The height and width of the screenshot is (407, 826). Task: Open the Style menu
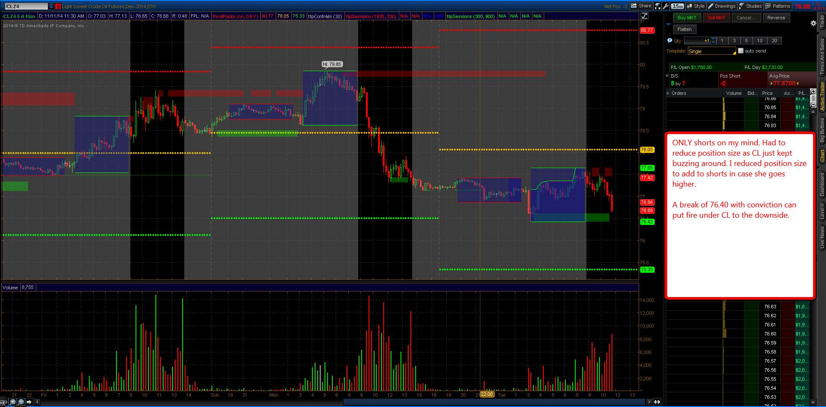696,6
